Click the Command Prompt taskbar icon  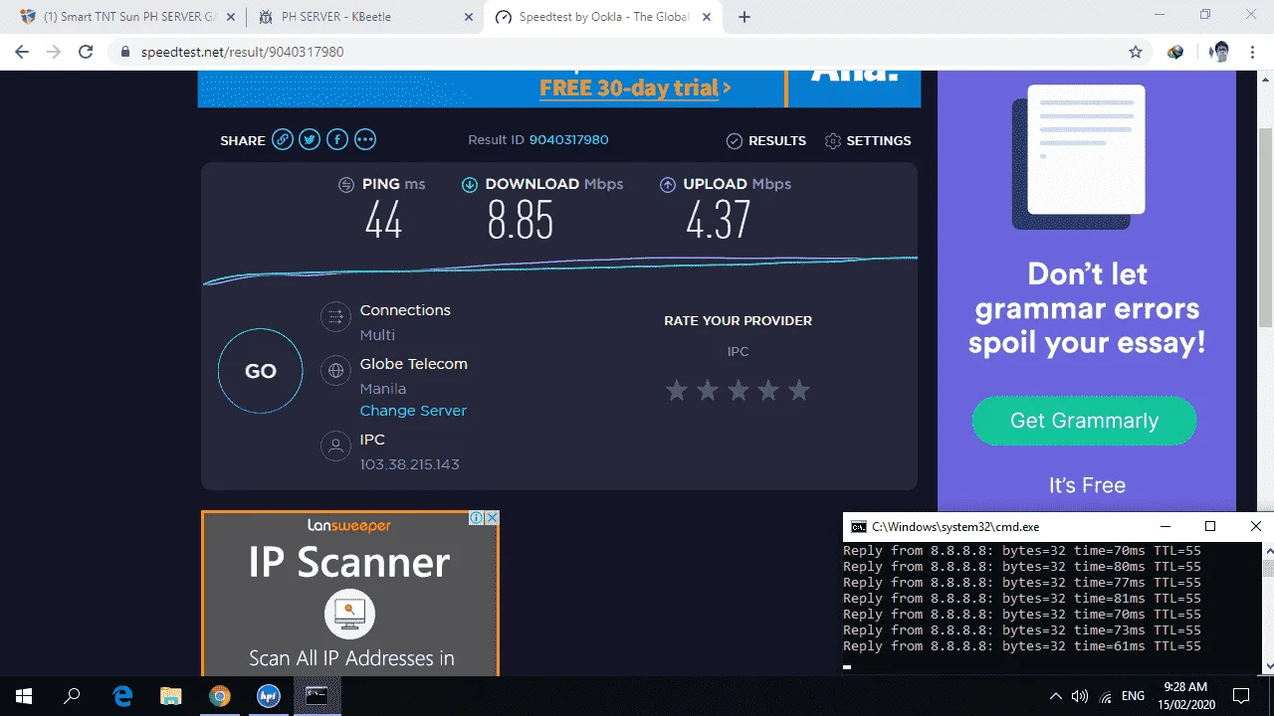[317, 696]
